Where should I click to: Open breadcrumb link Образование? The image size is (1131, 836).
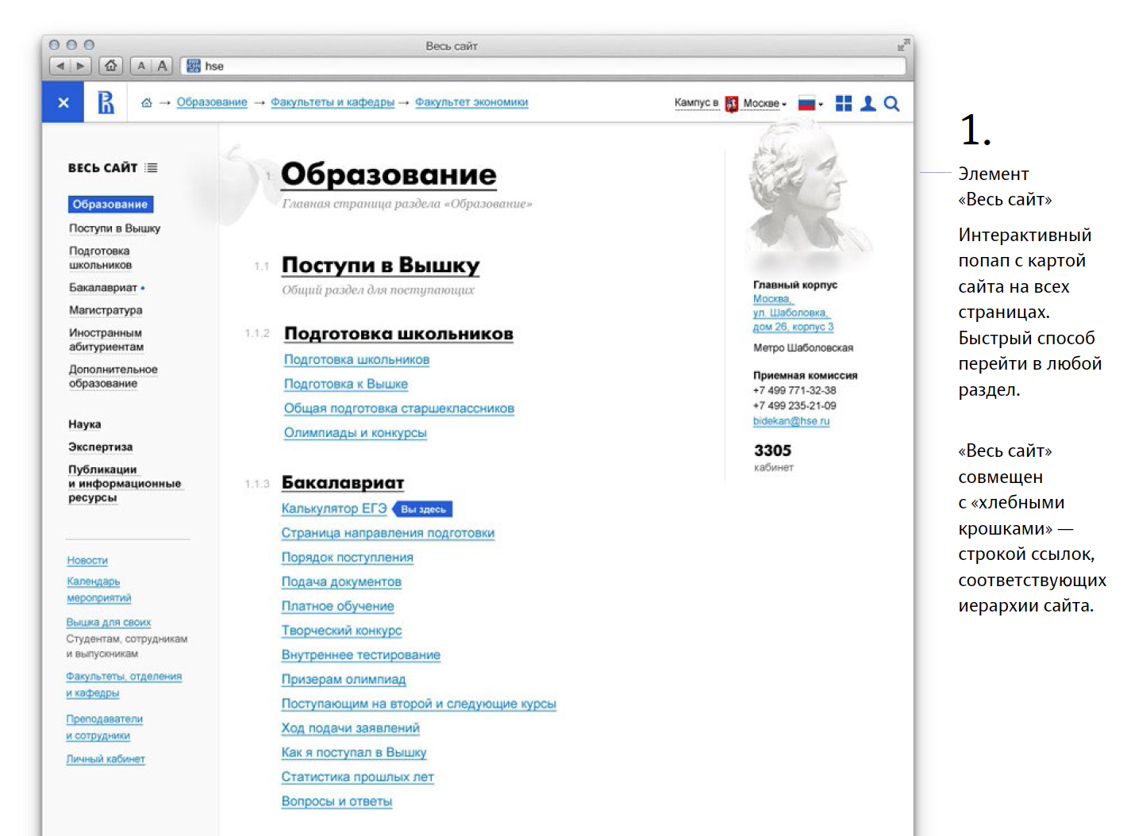click(x=212, y=102)
